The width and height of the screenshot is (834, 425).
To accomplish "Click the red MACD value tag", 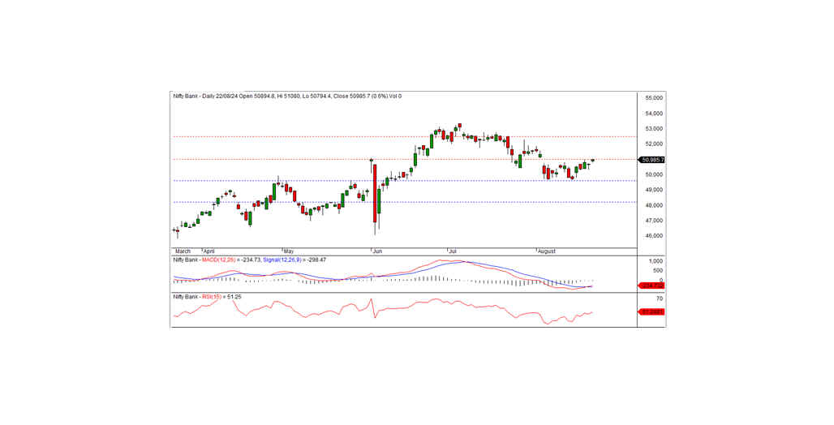I will (651, 286).
